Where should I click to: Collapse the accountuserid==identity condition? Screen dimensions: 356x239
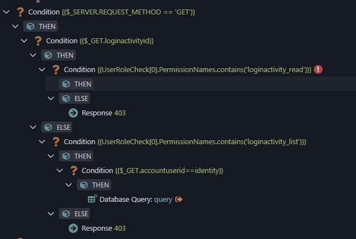[x=60, y=170]
